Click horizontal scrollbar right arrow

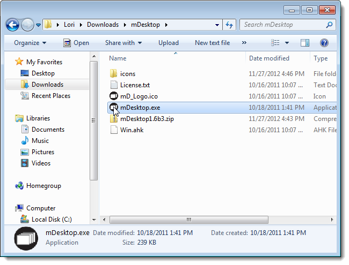coord(332,219)
